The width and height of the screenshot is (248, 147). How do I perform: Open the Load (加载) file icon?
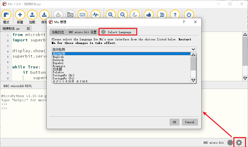click(x=32, y=15)
